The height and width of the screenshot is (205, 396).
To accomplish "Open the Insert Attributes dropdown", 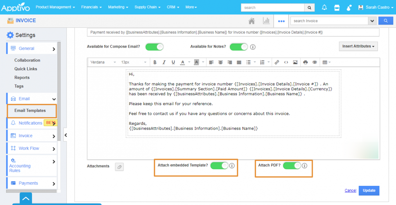I will (358, 46).
